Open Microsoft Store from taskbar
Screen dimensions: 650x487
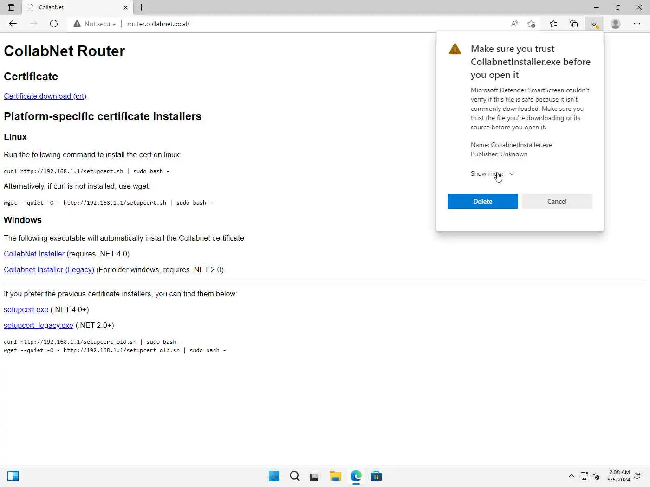[377, 476]
